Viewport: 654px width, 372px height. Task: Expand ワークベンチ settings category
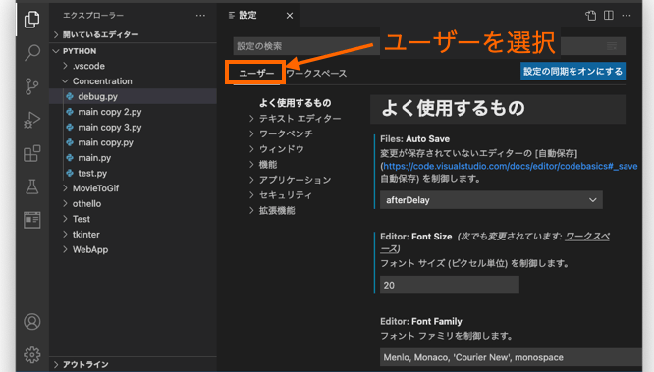tap(281, 133)
